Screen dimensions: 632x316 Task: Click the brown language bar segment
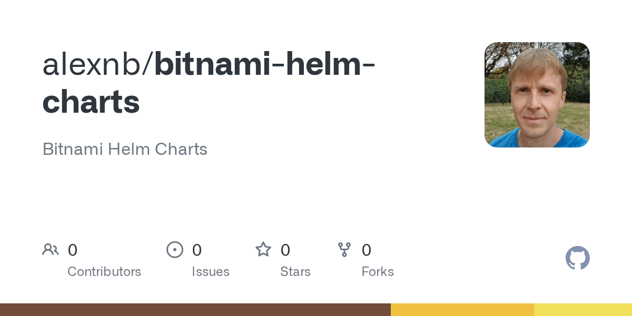tap(195, 310)
